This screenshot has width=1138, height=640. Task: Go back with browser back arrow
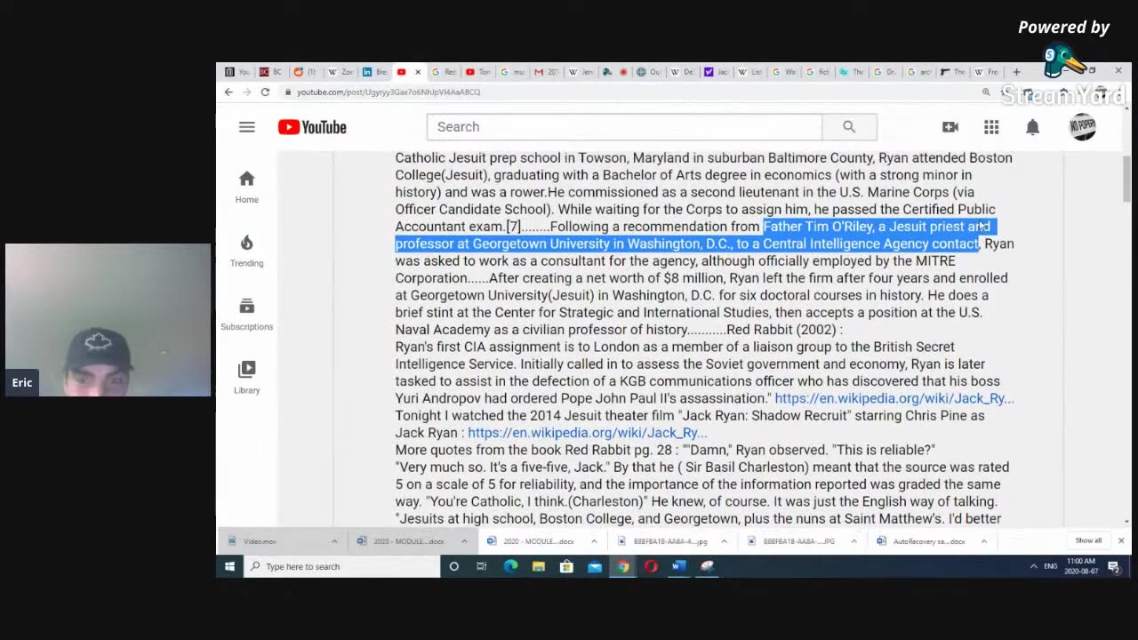(228, 92)
